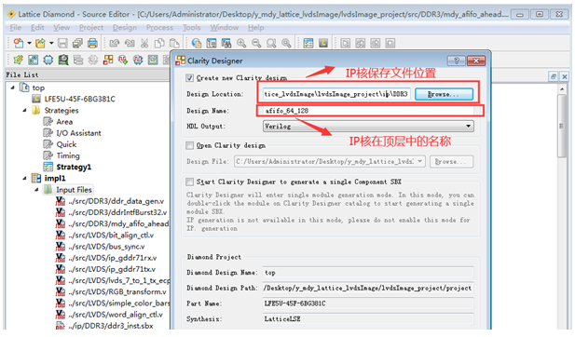Screen dimensions: 575x337
Task: Collapse the Strategies tree node
Action: 24,110
